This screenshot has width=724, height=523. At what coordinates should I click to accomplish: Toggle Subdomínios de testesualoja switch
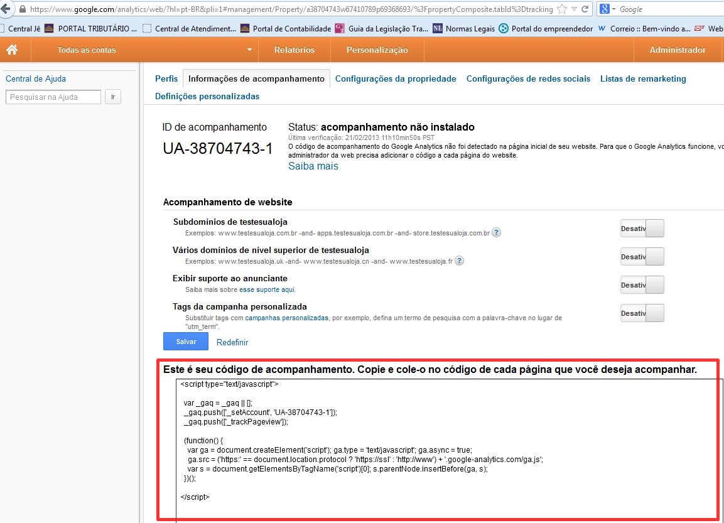pos(642,229)
